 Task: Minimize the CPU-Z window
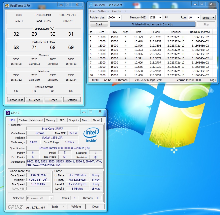(x=84, y=112)
